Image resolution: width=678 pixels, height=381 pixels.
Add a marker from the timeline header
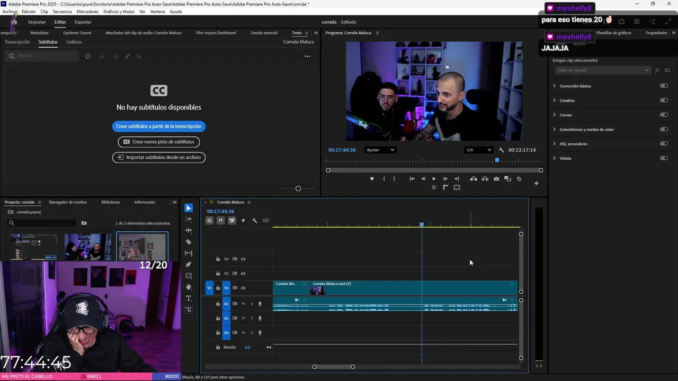tap(243, 221)
